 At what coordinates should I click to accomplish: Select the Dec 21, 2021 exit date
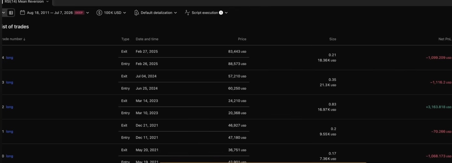pyautogui.click(x=147, y=125)
